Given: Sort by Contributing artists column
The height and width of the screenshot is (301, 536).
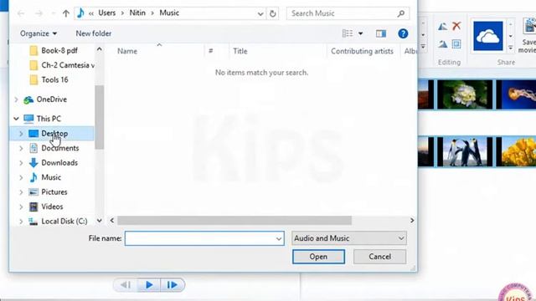Looking at the screenshot, I should (x=363, y=51).
